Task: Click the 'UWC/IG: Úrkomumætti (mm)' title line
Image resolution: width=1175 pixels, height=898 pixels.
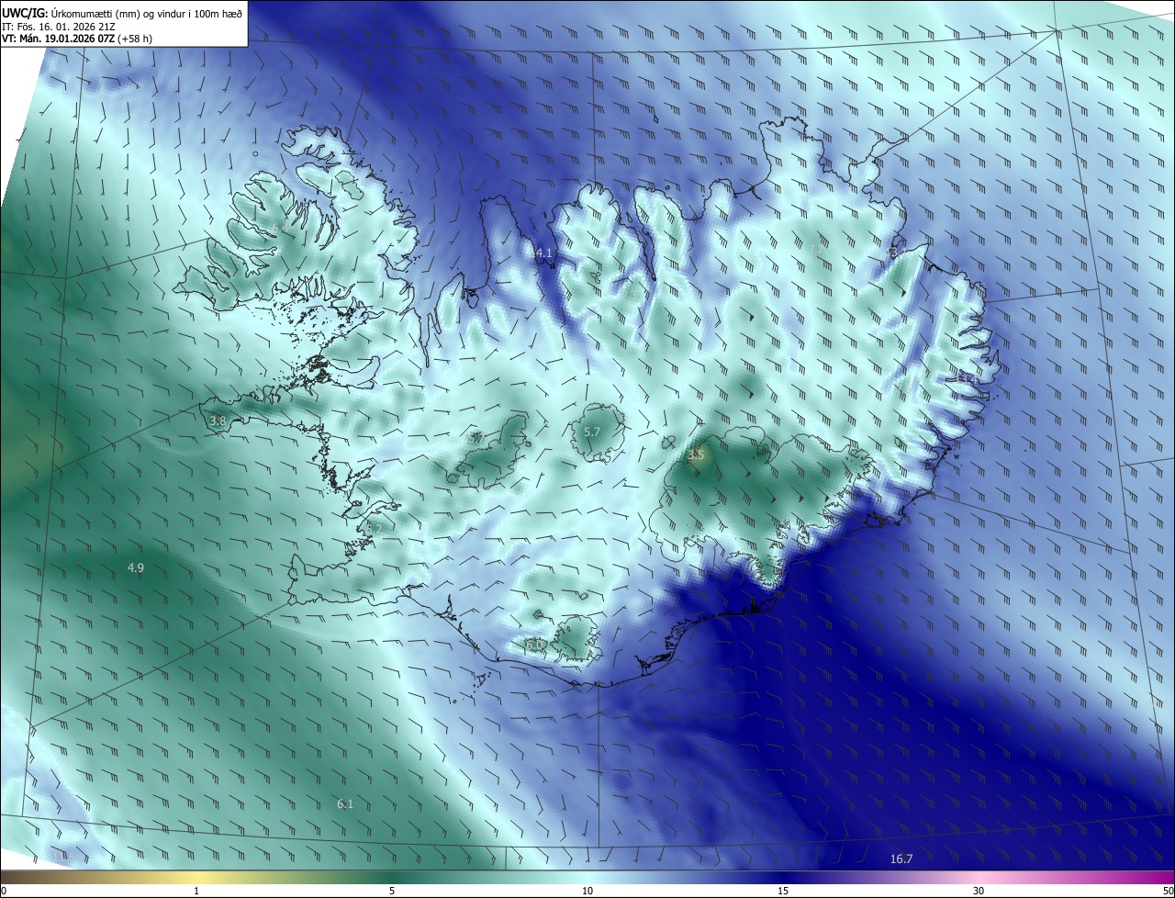Action: click(122, 12)
